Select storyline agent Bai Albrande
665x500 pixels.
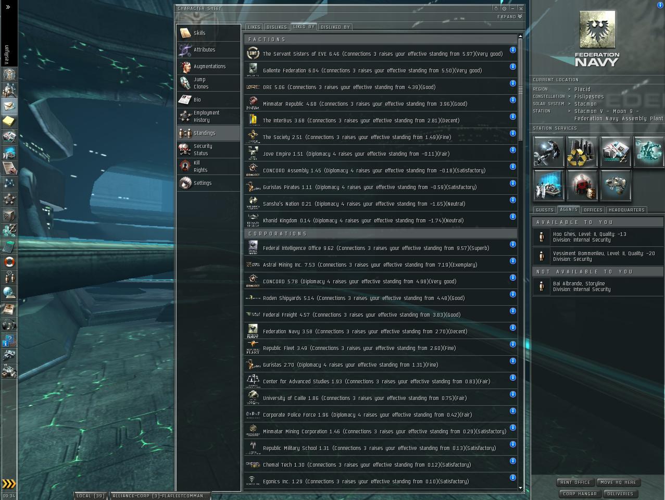pos(598,286)
